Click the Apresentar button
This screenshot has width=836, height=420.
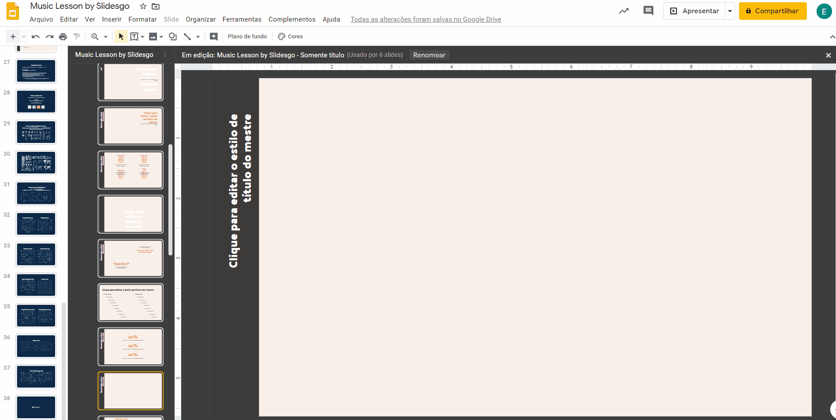pos(694,11)
